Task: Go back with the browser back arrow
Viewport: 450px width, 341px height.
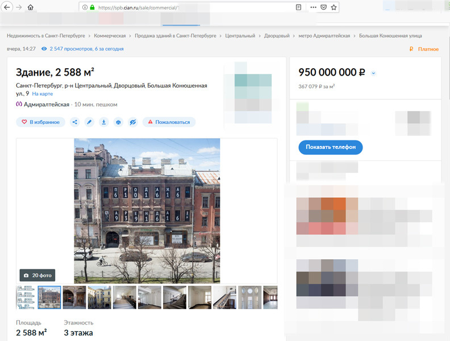Action: [x=7, y=7]
